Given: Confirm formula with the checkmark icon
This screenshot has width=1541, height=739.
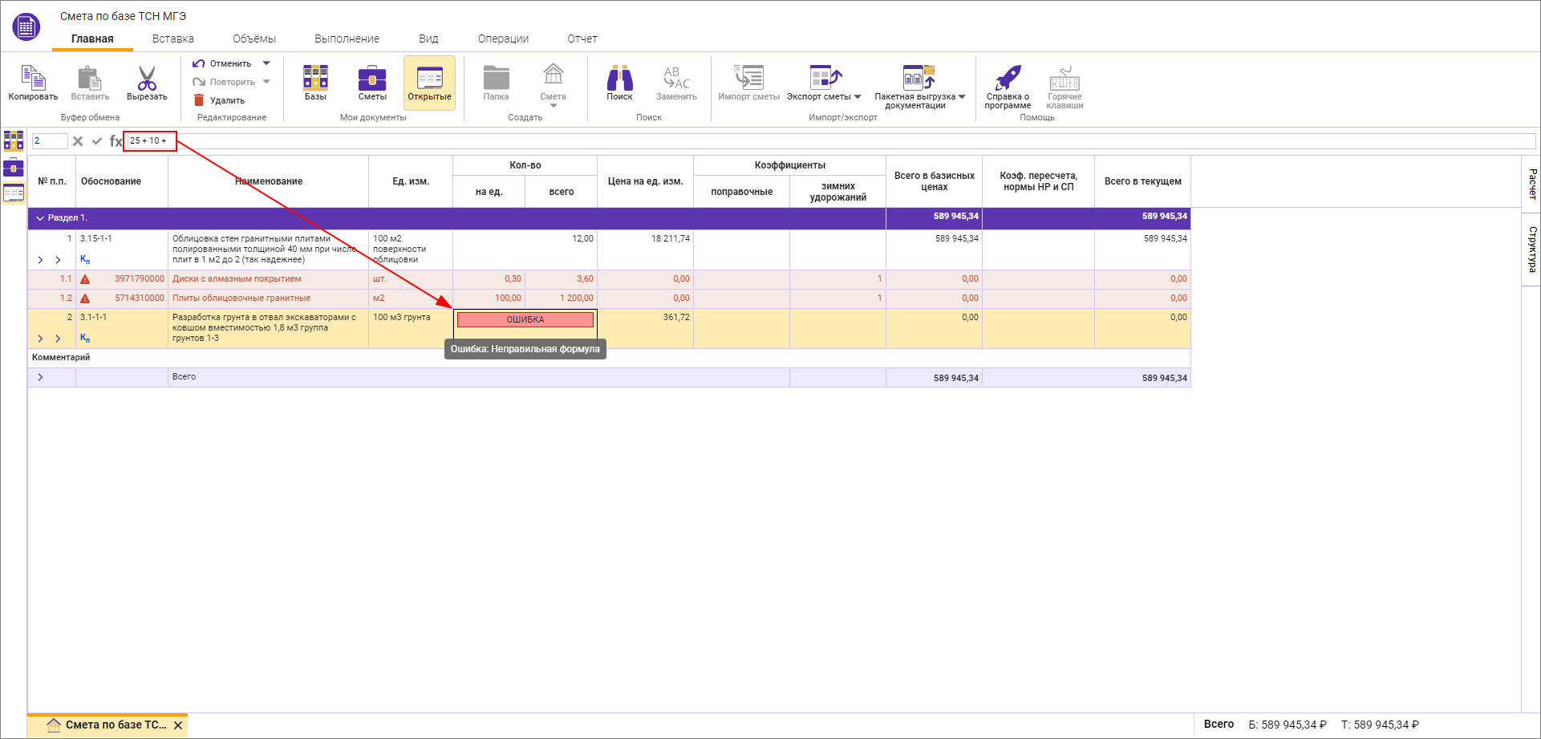Looking at the screenshot, I should pyautogui.click(x=97, y=141).
